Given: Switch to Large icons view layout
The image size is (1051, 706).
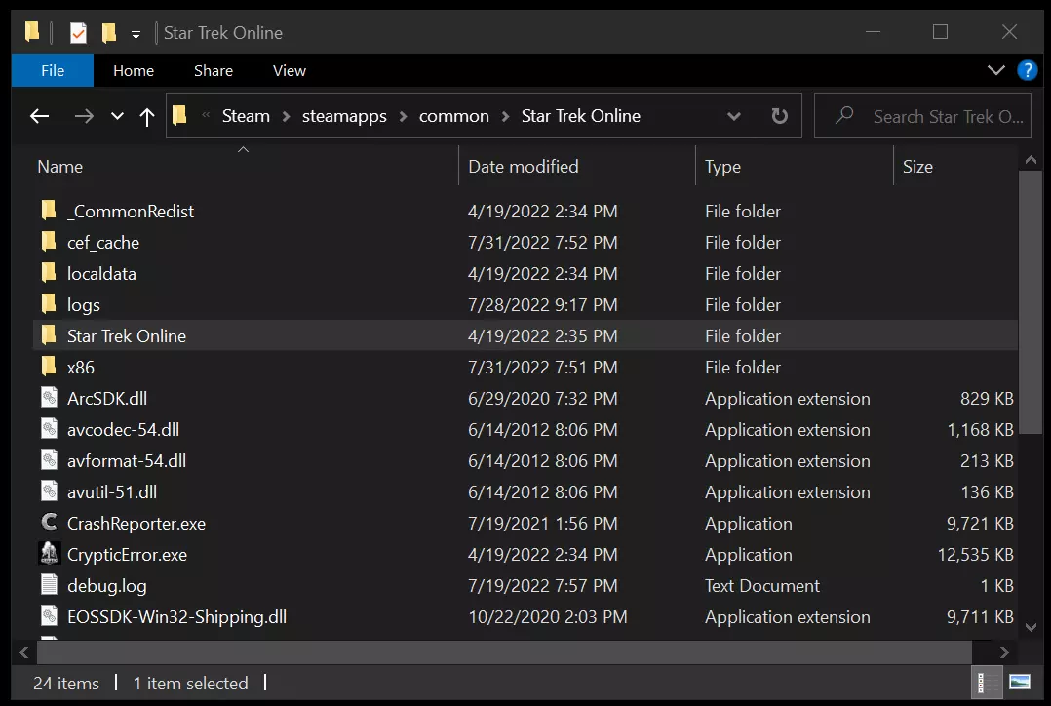Looking at the screenshot, I should tap(1019, 682).
